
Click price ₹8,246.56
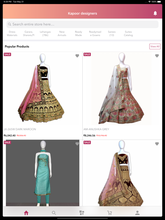(89, 135)
